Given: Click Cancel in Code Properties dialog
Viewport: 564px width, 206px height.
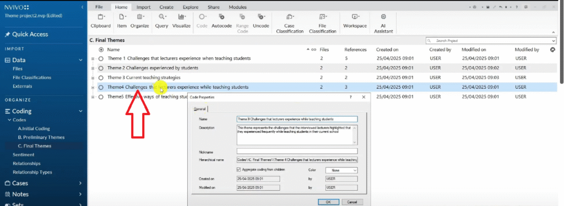Looking at the screenshot, I should point(352,202).
